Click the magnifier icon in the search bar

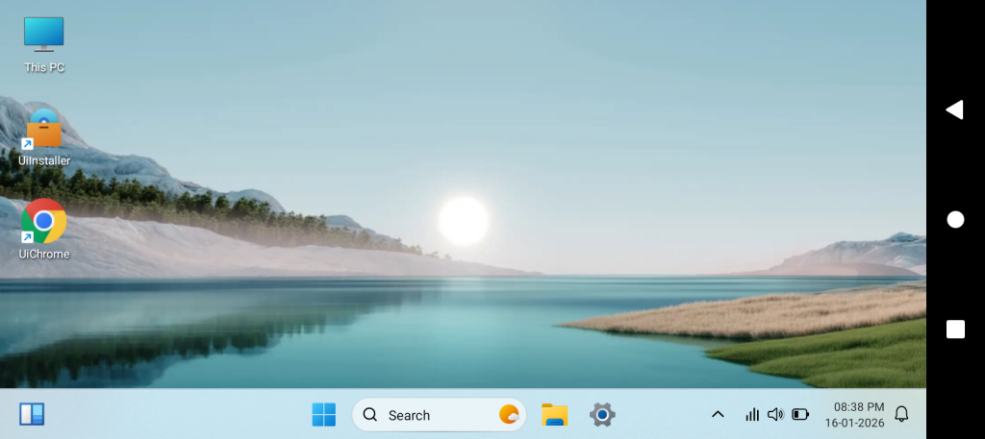tap(370, 415)
